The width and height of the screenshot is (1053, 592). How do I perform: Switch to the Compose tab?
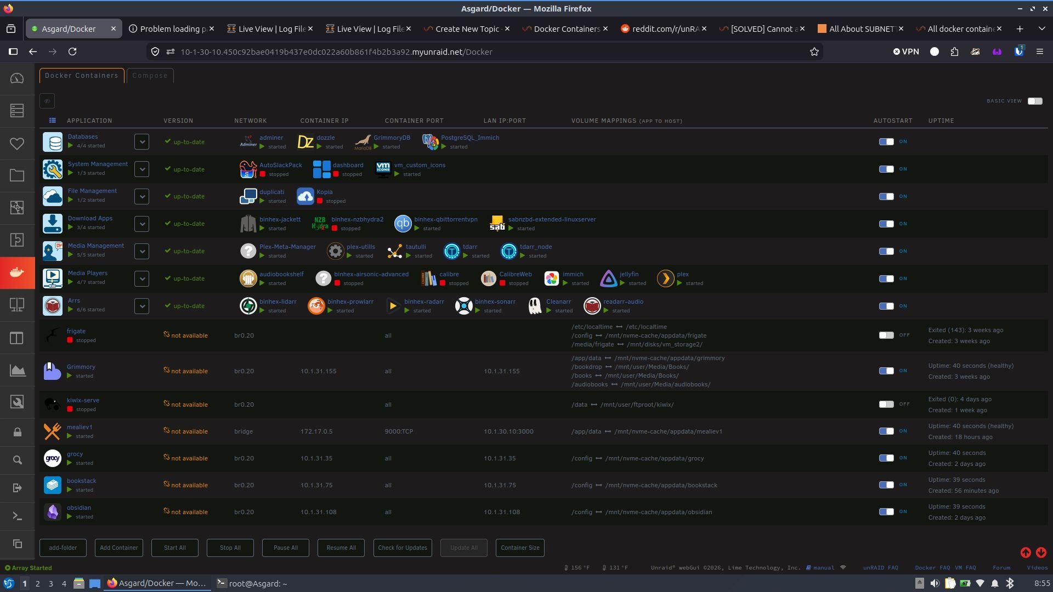150,76
